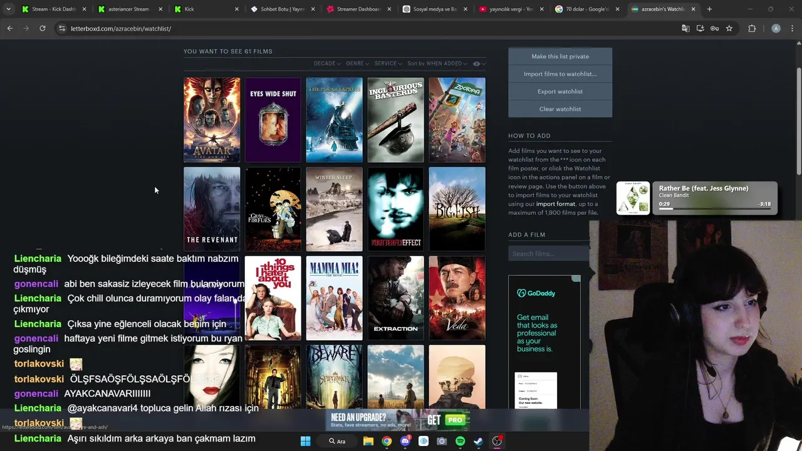802x451 pixels.
Task: Open the Eyes Wide Shut poster
Action: [273, 120]
